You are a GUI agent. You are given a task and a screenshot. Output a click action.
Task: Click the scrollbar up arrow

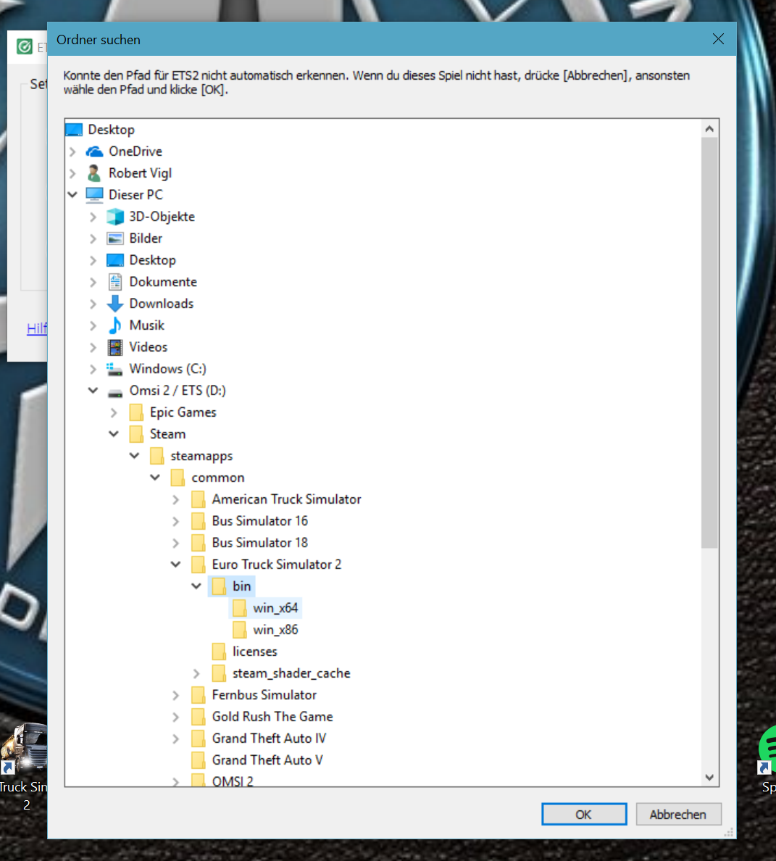709,129
